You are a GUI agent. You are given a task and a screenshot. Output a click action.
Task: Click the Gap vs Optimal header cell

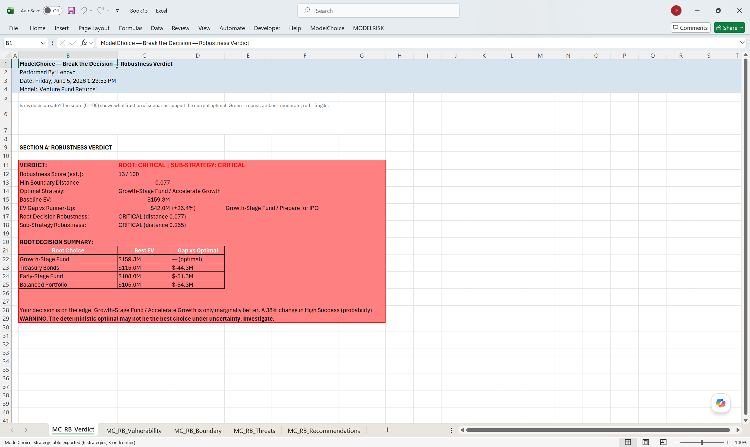(197, 250)
